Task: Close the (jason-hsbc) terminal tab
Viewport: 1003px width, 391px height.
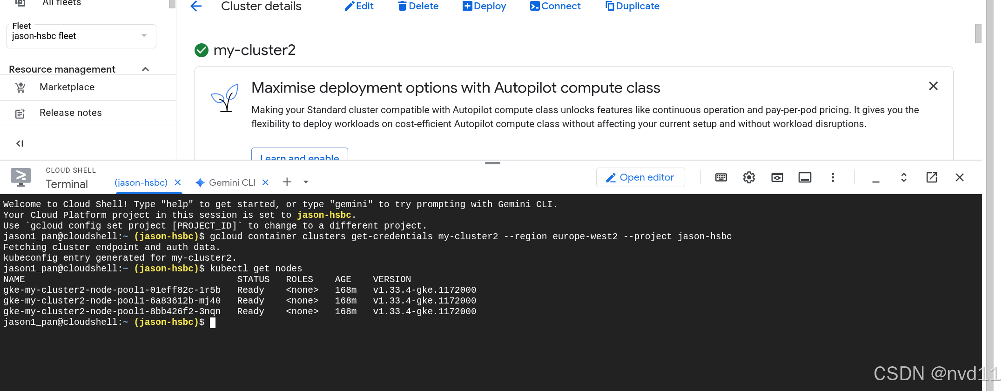Action: coord(178,182)
